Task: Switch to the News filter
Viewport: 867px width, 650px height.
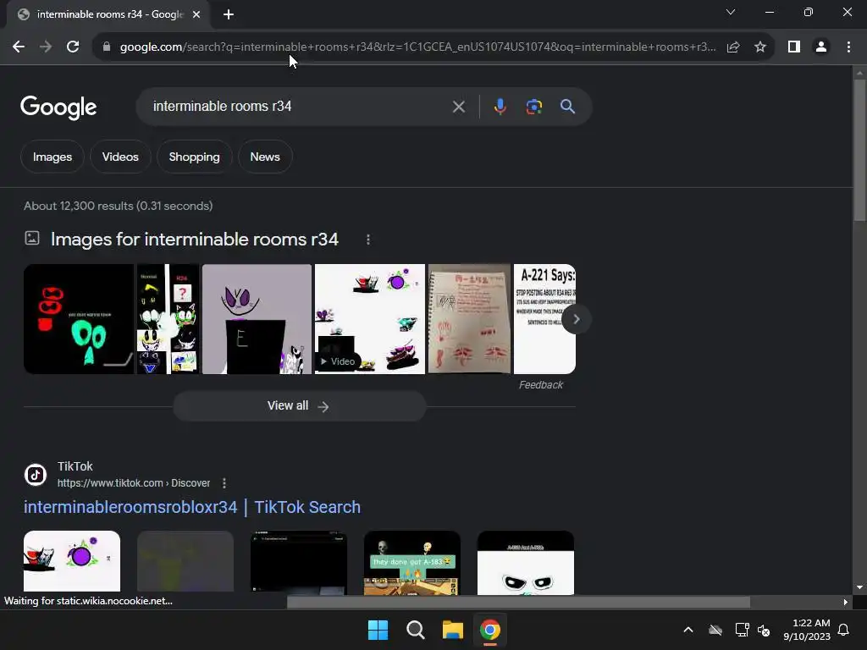Action: tap(265, 157)
